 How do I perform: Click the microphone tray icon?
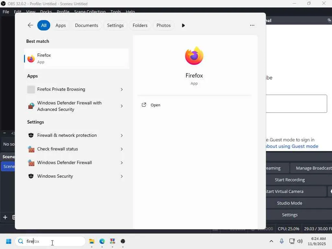[282, 241]
